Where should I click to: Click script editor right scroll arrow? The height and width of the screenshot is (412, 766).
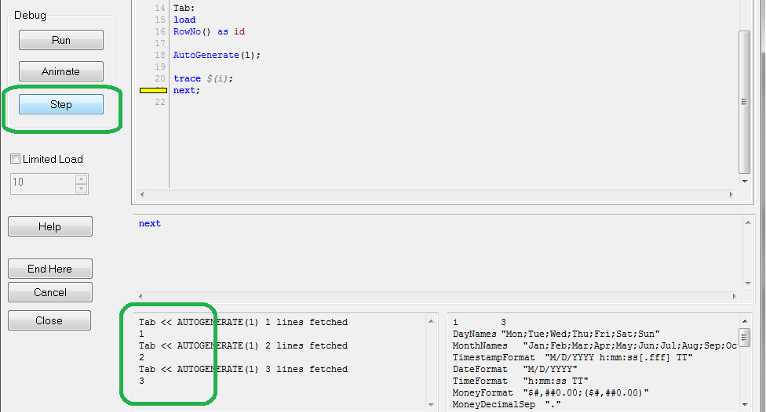[731, 194]
